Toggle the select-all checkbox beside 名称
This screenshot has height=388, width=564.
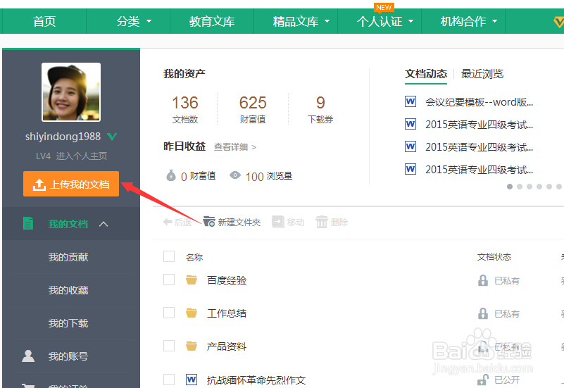point(169,257)
